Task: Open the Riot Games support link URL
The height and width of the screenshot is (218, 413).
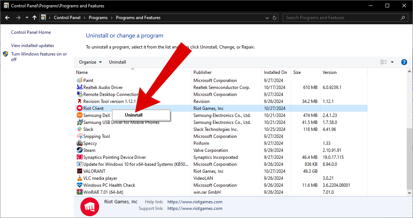Action: pos(195,208)
